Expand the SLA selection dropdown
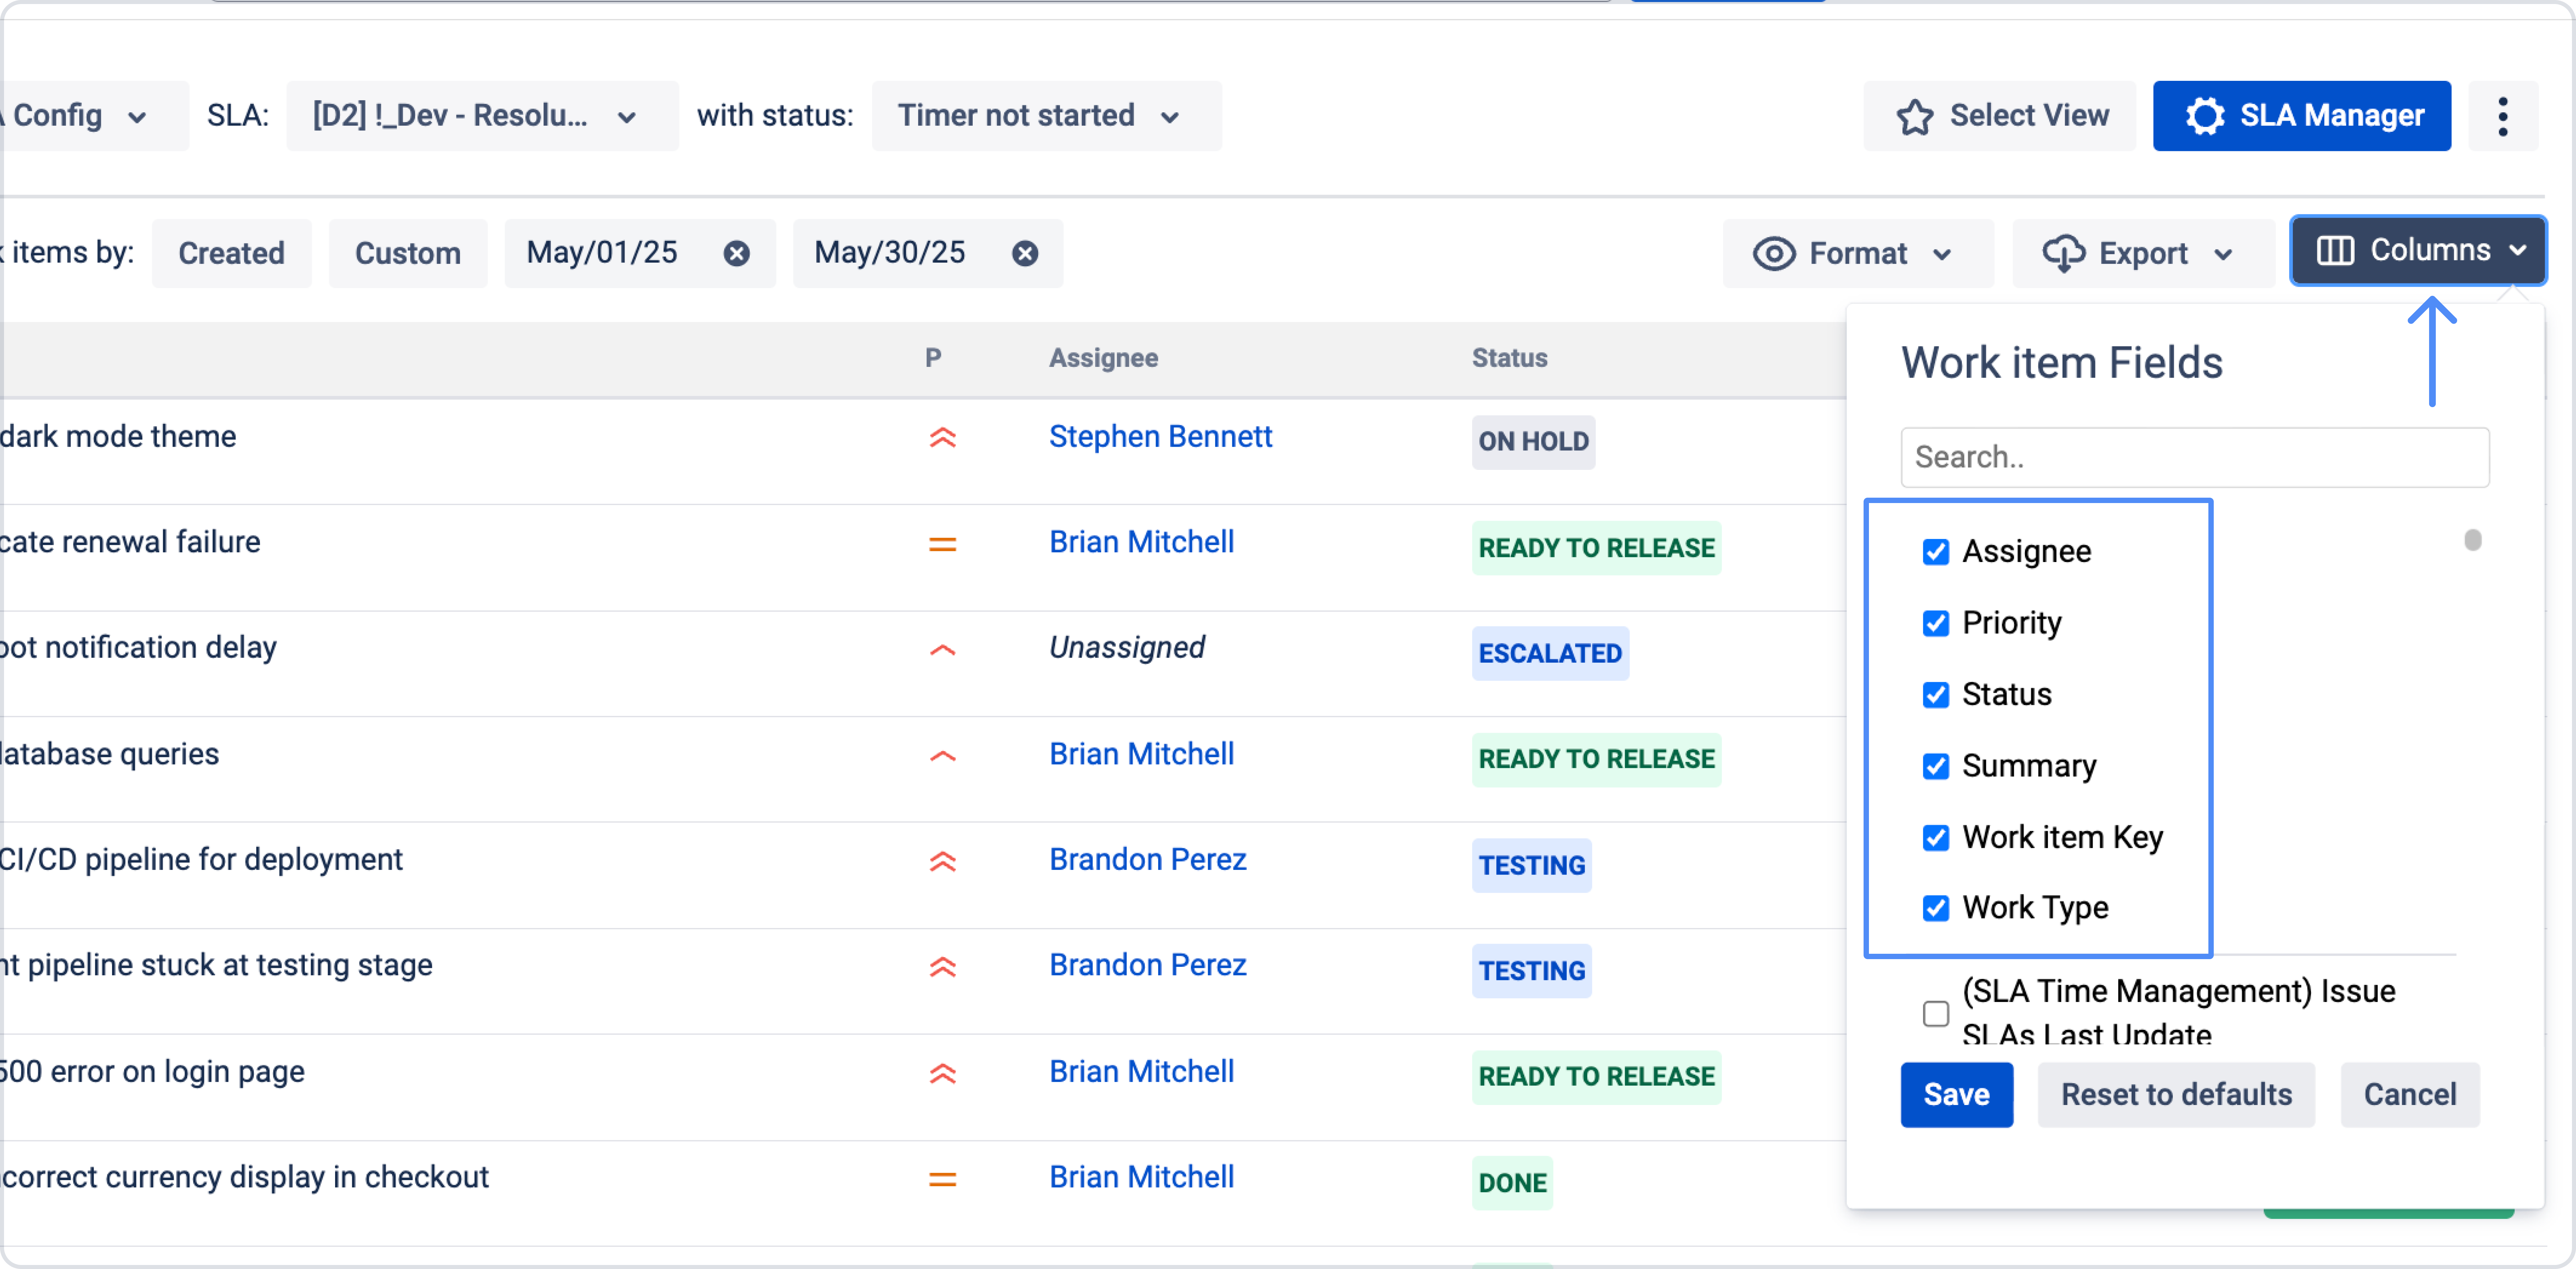The height and width of the screenshot is (1269, 2576). (481, 116)
